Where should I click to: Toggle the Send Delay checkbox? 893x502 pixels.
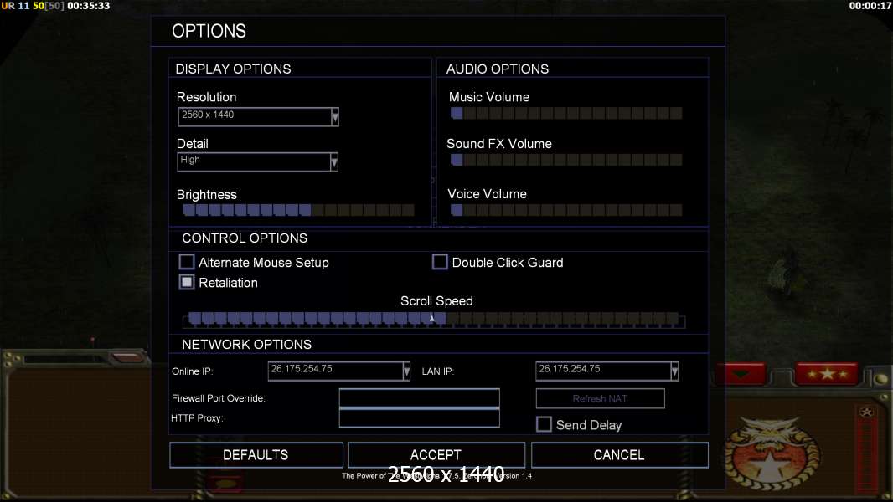click(544, 424)
